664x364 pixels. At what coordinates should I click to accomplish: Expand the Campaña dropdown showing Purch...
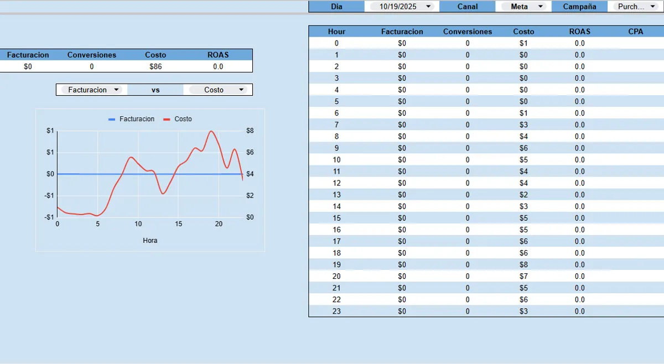[x=635, y=6]
